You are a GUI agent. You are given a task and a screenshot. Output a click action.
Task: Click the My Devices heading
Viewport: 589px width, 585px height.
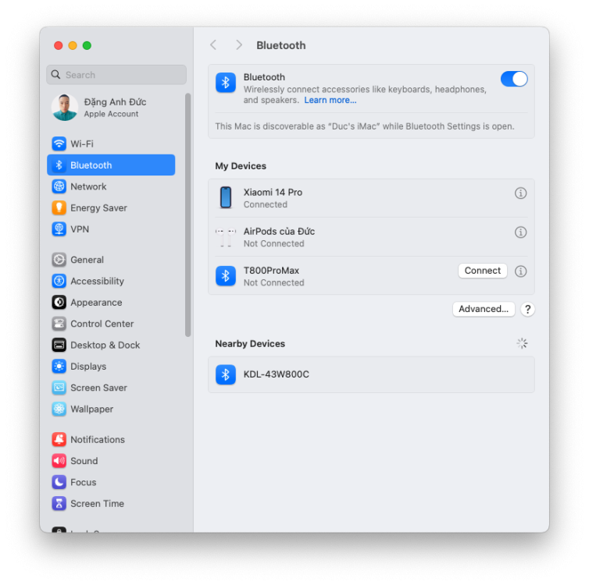coord(241,165)
